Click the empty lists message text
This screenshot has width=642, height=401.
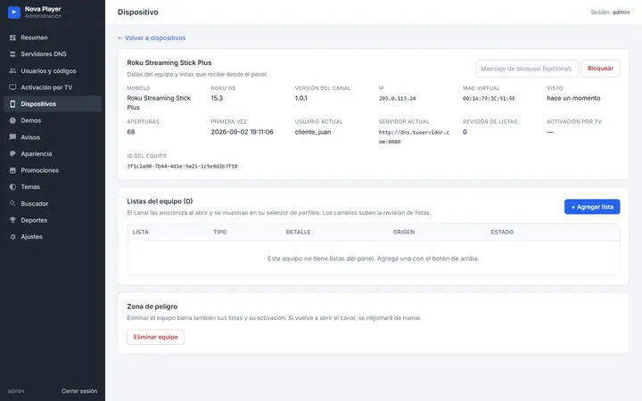coord(374,258)
